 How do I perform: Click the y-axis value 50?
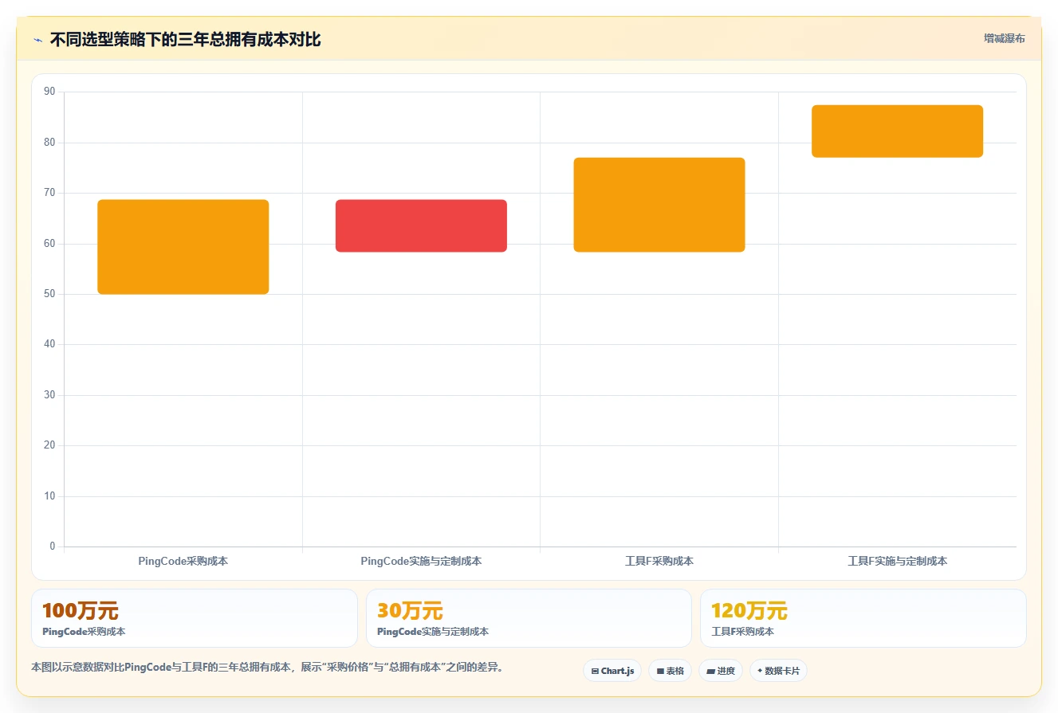pyautogui.click(x=49, y=294)
